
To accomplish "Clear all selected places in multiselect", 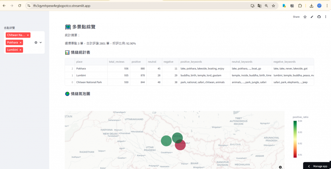I will (x=36, y=42).
